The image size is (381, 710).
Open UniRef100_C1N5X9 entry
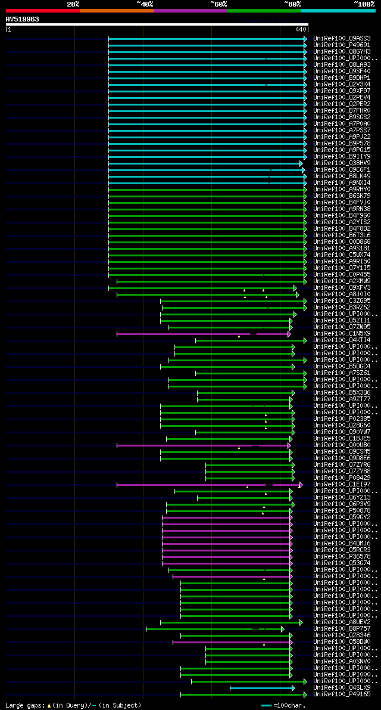(342, 334)
